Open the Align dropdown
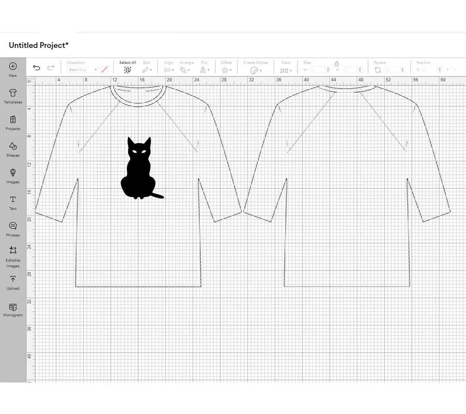This screenshot has width=466, height=414. point(169,70)
